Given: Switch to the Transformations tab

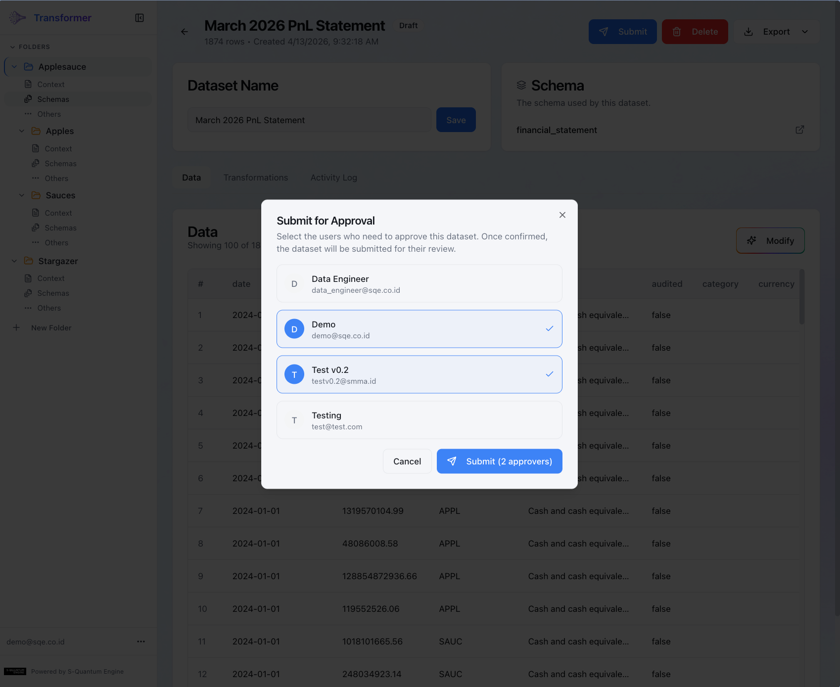Looking at the screenshot, I should [x=255, y=178].
